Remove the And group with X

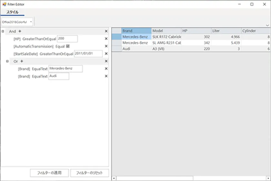tap(106, 31)
